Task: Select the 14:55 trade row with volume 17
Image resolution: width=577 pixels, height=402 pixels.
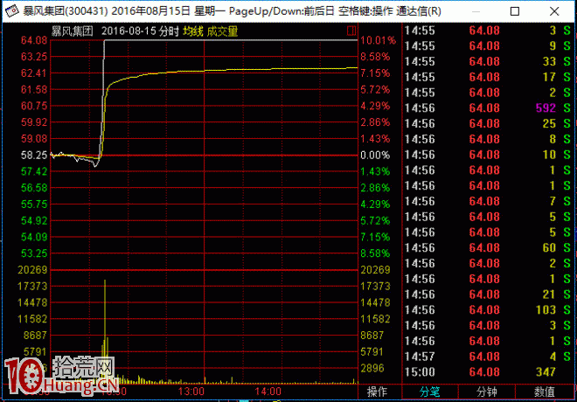Action: click(488, 77)
